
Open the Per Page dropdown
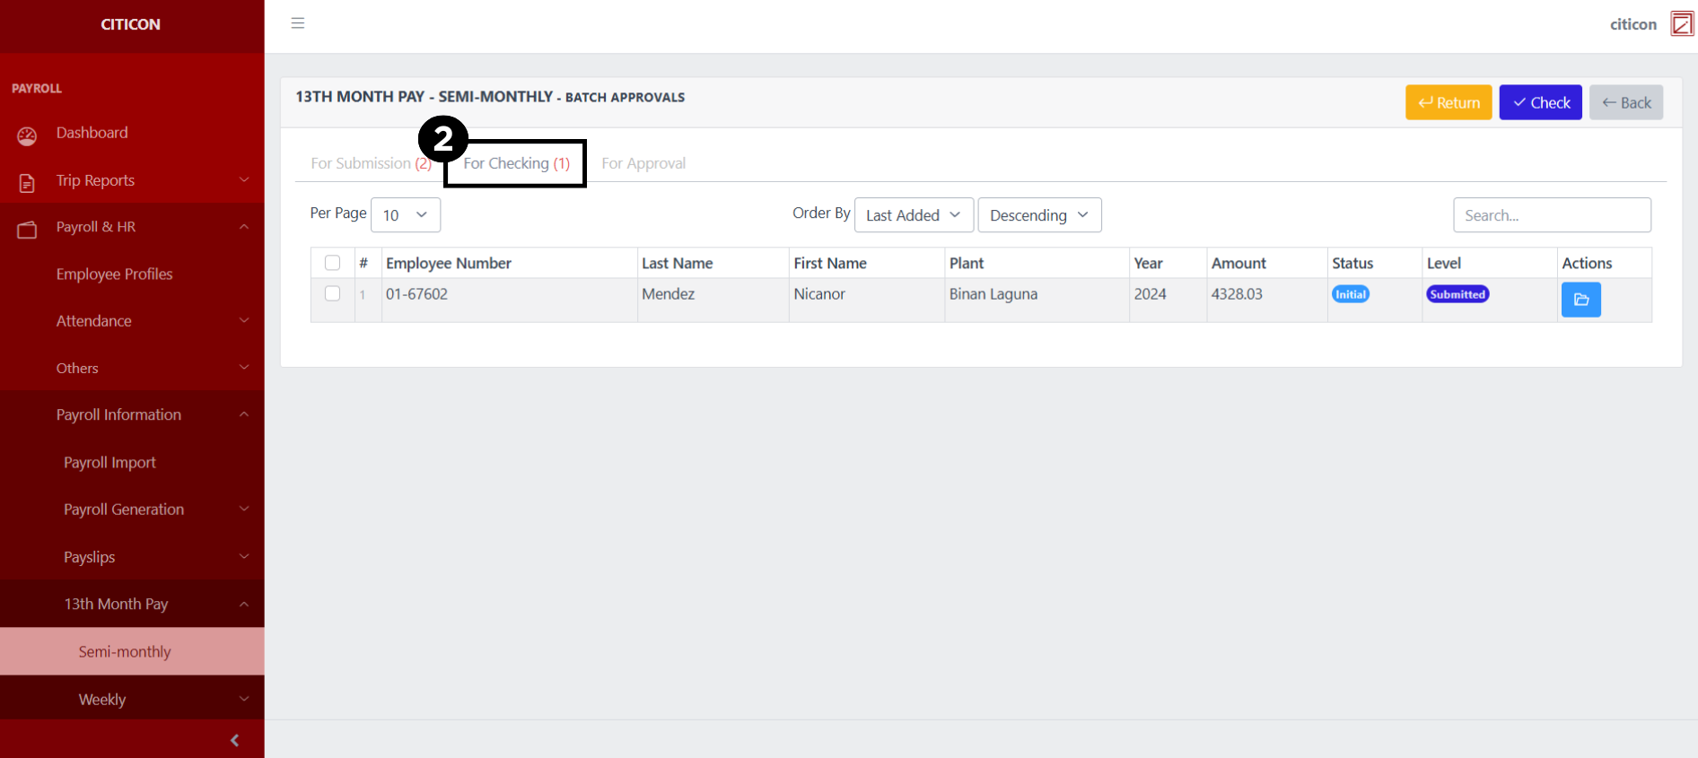point(405,215)
